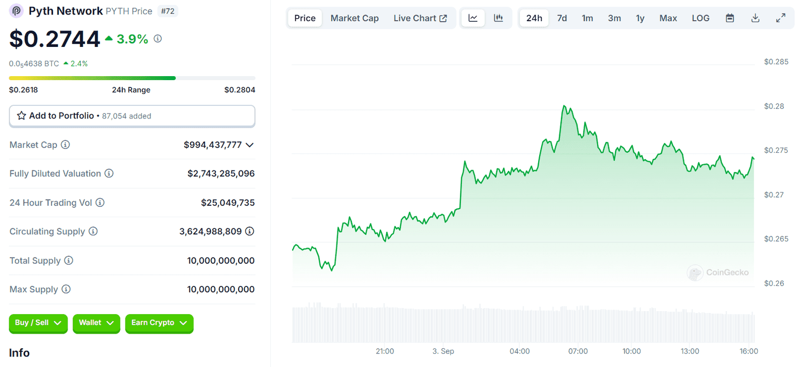Viewport: 807px width, 367px height.
Task: Click the 07:00 time axis label
Action: (578, 351)
